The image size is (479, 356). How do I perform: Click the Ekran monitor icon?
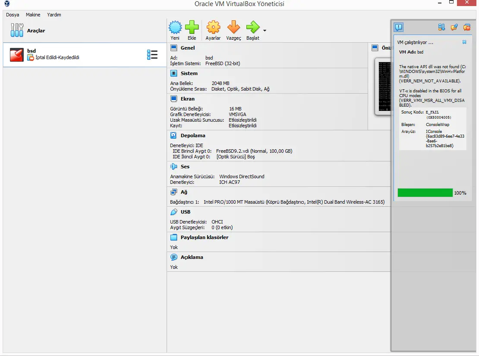pyautogui.click(x=174, y=99)
